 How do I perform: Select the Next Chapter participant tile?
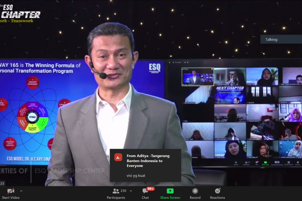[x=230, y=95]
